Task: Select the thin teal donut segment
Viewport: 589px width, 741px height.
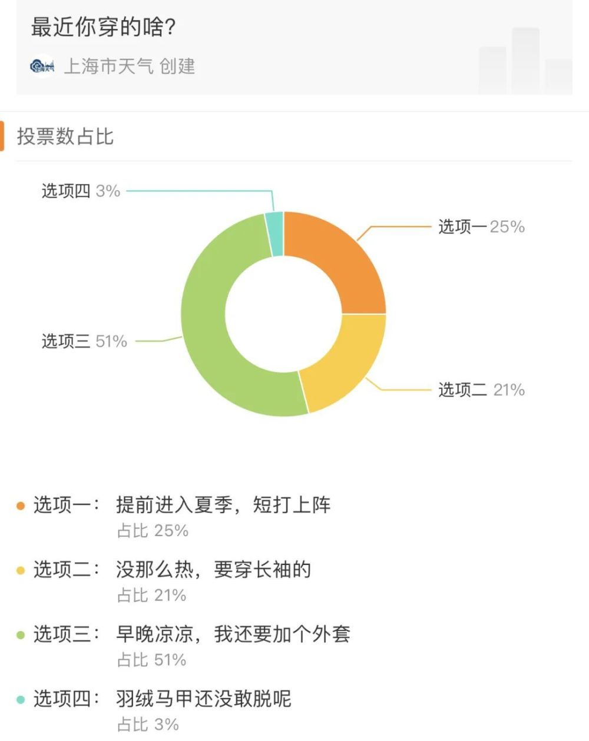Action: (274, 234)
